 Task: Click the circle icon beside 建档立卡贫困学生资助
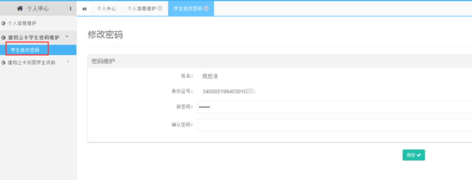(x=3, y=62)
